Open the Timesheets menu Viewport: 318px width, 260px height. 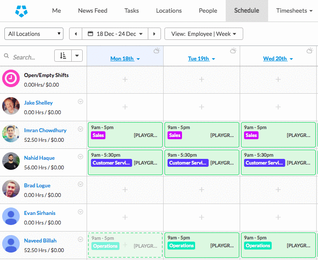[x=294, y=11]
